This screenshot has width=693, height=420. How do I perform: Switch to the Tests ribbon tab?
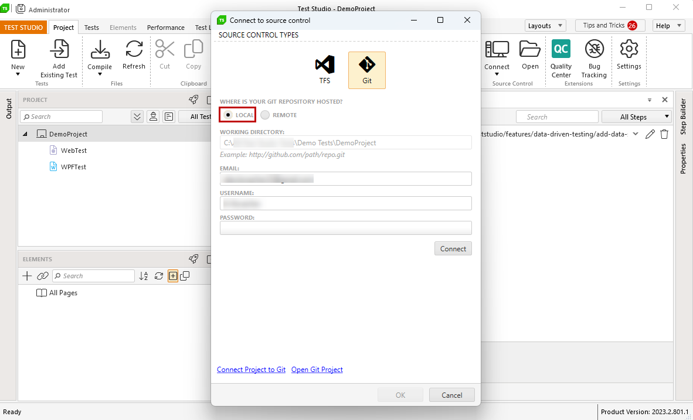[91, 28]
